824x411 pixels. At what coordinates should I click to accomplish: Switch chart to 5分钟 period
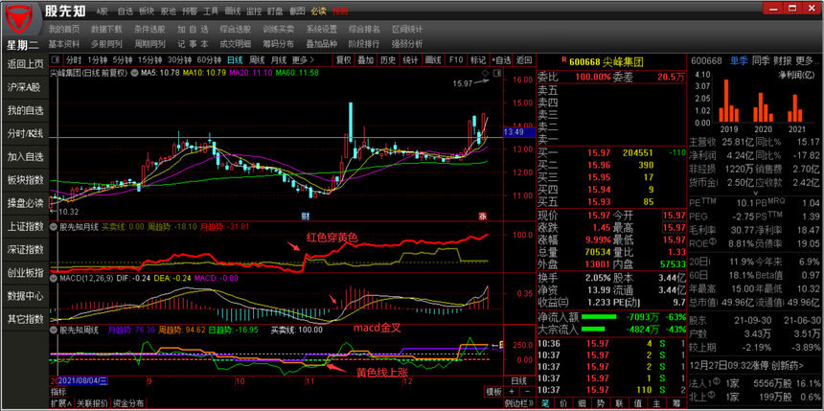(x=123, y=60)
